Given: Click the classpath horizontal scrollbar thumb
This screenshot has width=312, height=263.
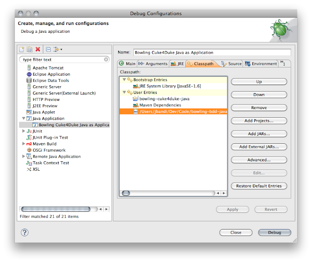Looking at the screenshot, I should coord(126,193).
